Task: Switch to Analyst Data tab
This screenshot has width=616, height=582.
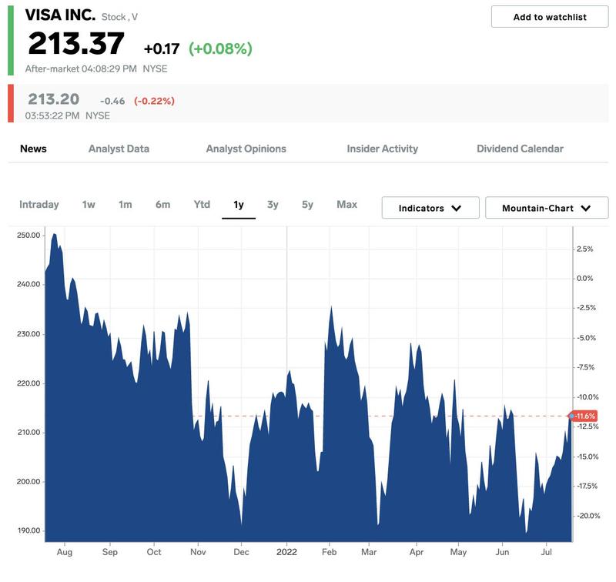Action: (119, 149)
